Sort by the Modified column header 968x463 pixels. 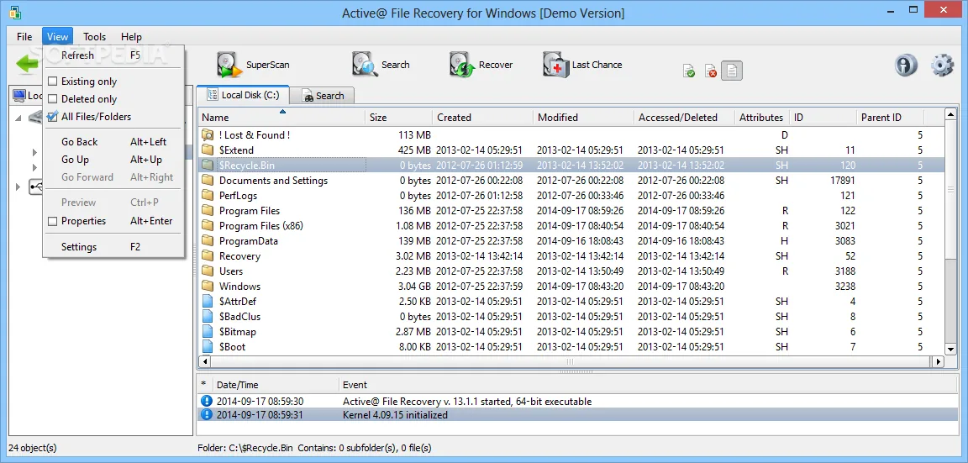tap(584, 118)
